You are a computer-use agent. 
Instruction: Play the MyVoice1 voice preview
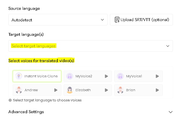157,76
